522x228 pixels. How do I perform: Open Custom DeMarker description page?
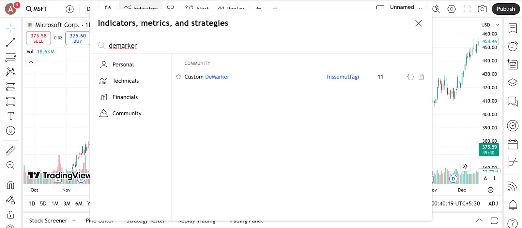pos(421,77)
